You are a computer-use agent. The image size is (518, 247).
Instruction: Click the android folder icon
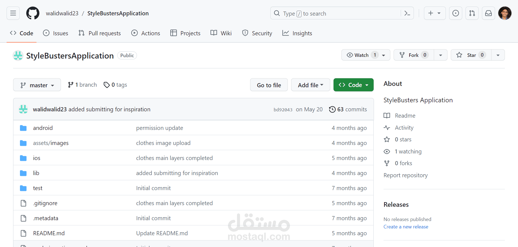(x=23, y=128)
